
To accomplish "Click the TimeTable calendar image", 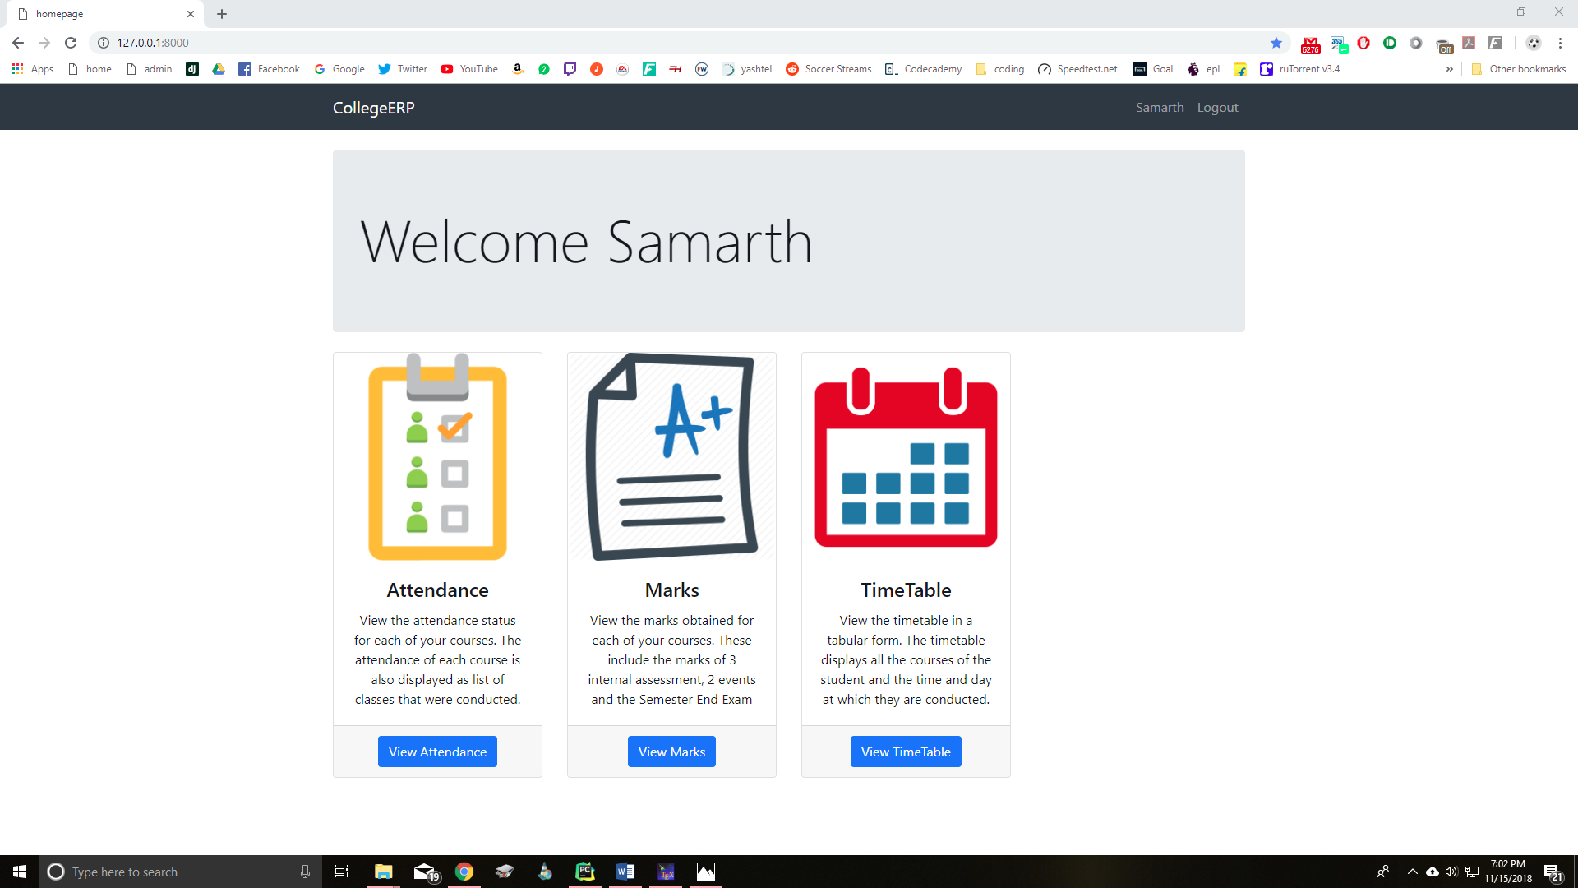I will tap(906, 457).
